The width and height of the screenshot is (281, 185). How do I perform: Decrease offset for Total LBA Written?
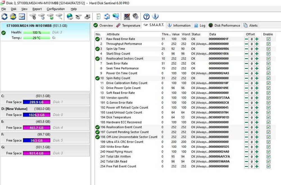pos(247,157)
